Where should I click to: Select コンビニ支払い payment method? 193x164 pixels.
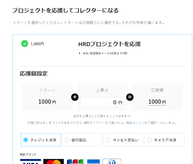(123, 140)
